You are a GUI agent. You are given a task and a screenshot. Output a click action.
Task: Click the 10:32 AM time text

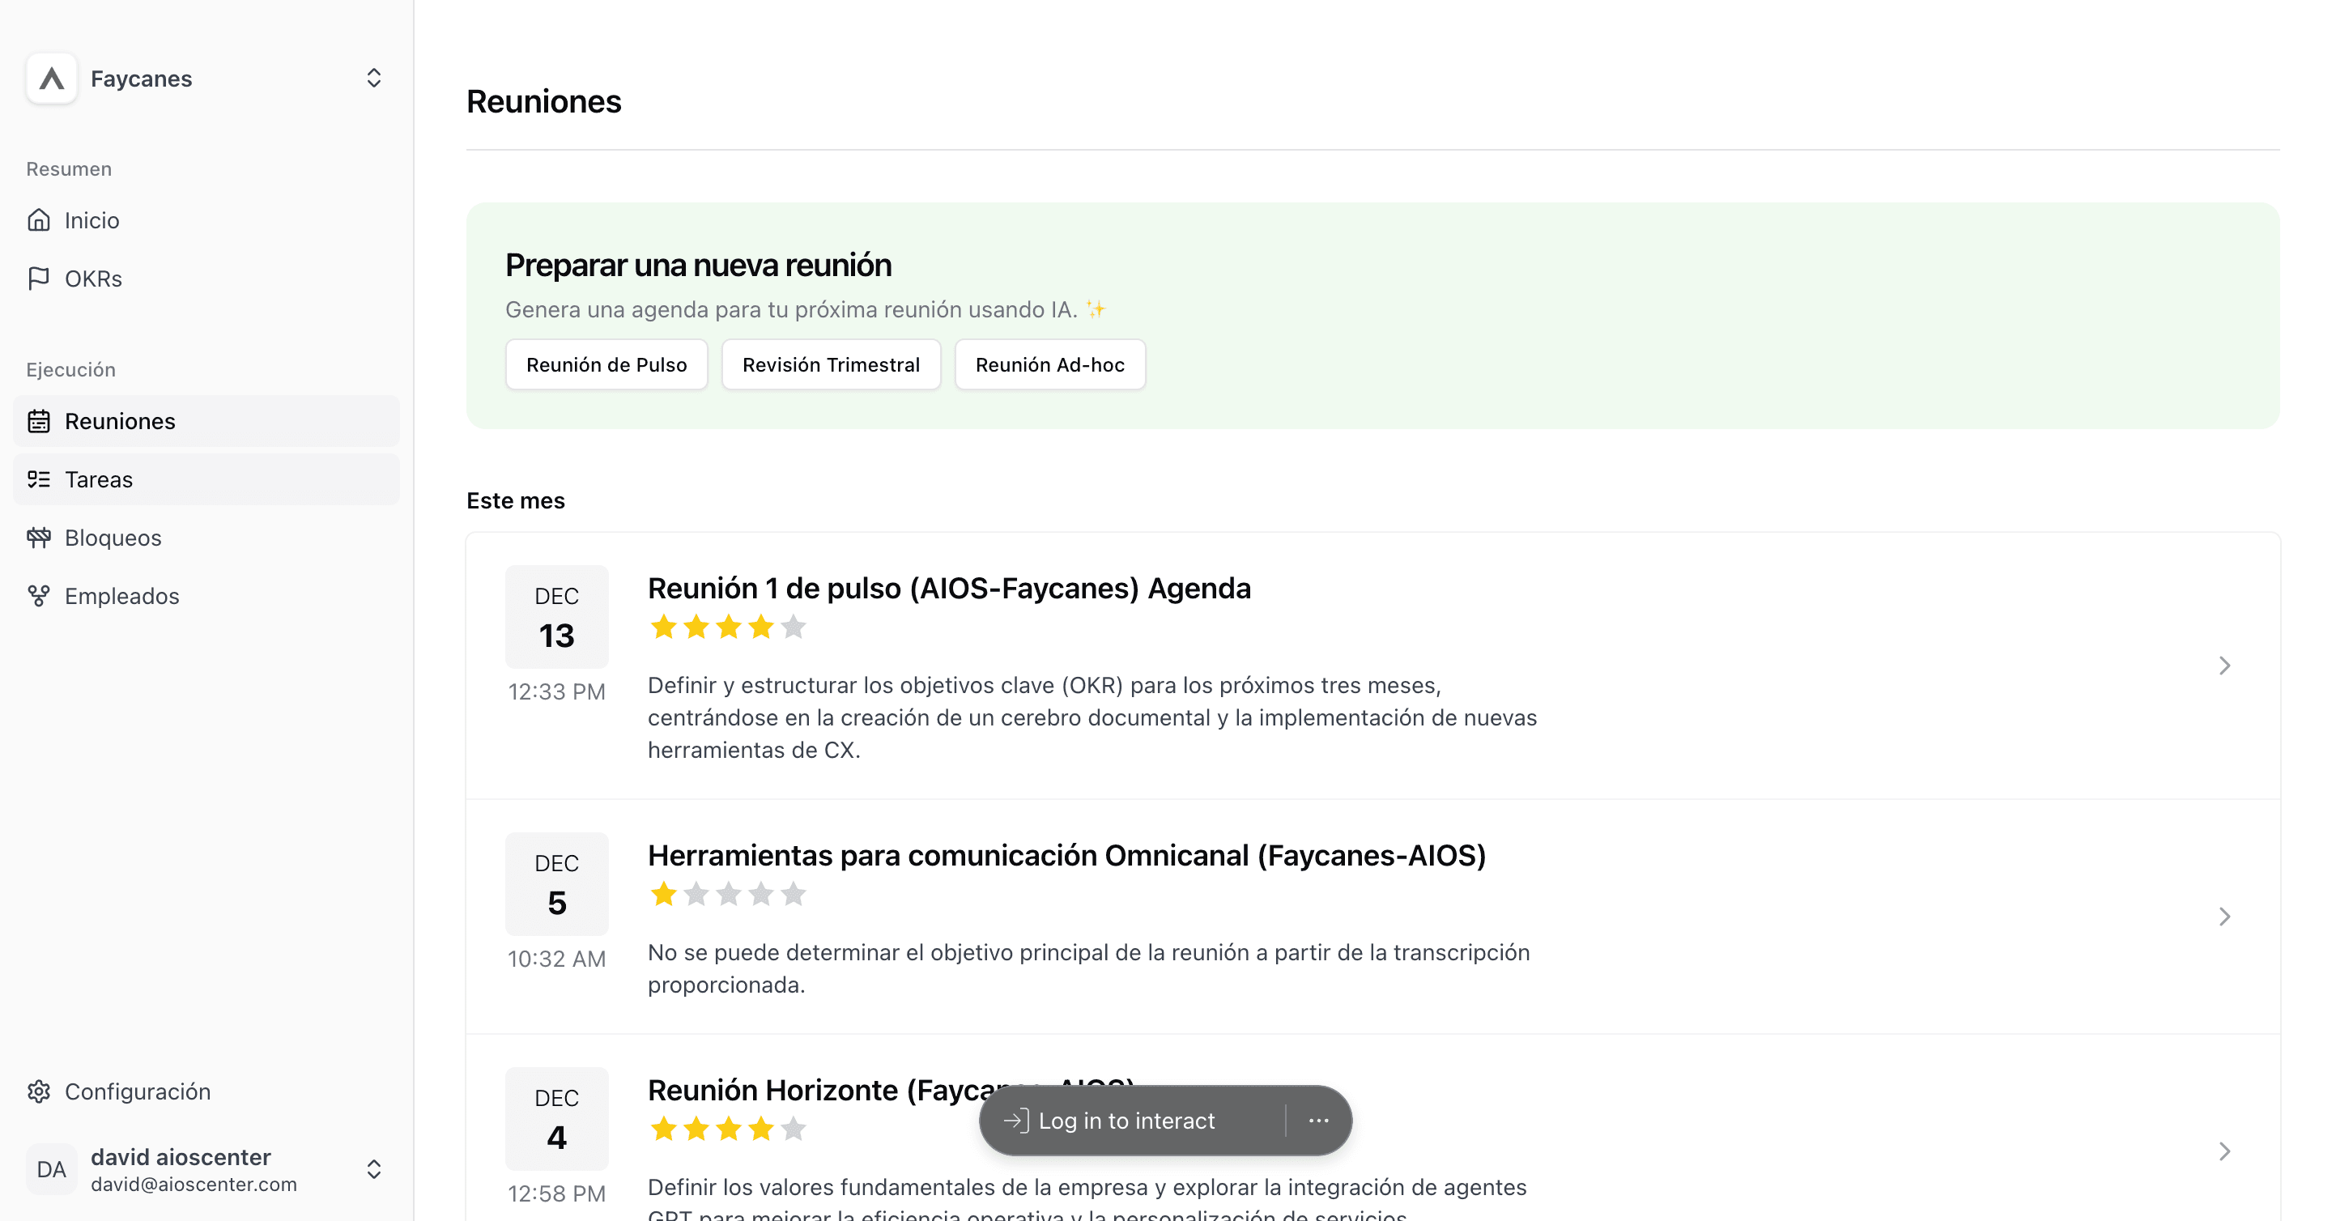557,959
